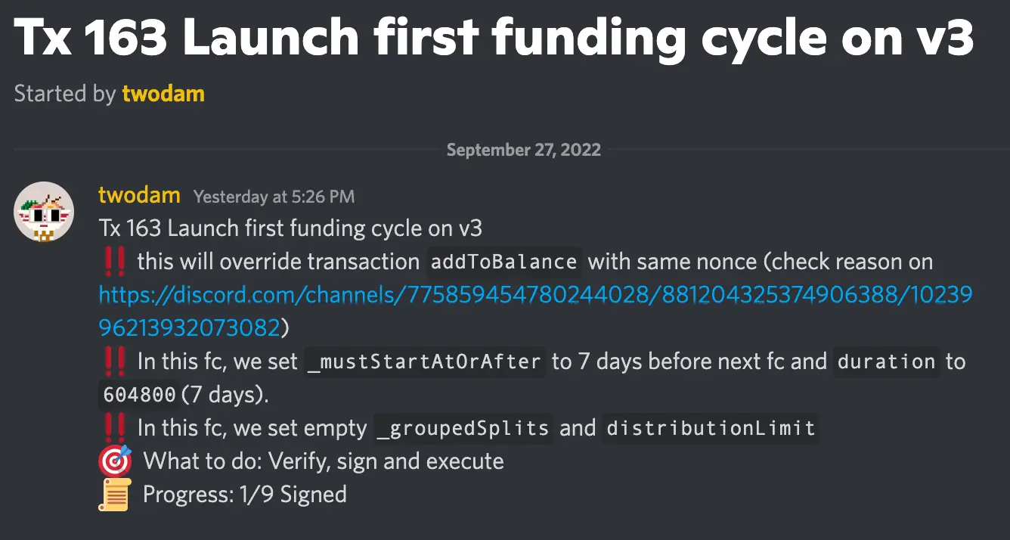The image size is (1010, 540).
Task: Click the noodle-face profile picture
Action: [x=44, y=212]
